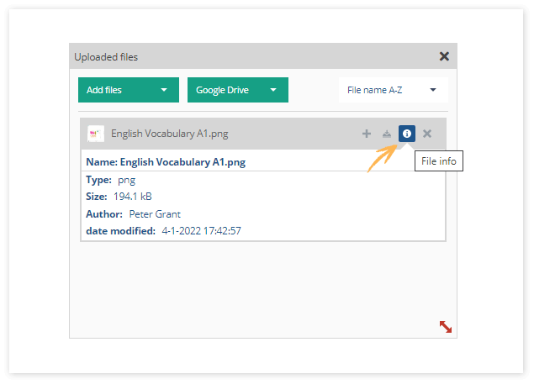534x384 pixels.
Task: Click the English Vocabulary A1.png thumbnail
Action: (96, 134)
